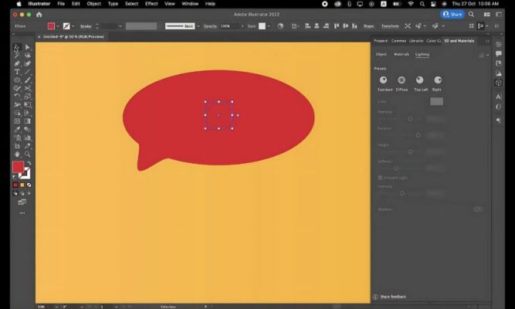The height and width of the screenshot is (309, 515).
Task: Apply the Right lighting preset
Action: click(x=438, y=80)
